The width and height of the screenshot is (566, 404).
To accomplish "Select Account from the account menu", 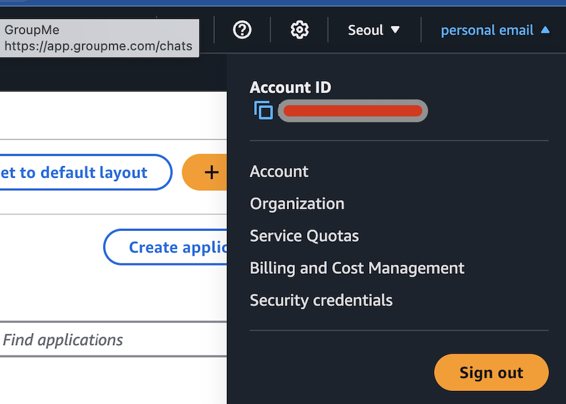I will tap(279, 171).
